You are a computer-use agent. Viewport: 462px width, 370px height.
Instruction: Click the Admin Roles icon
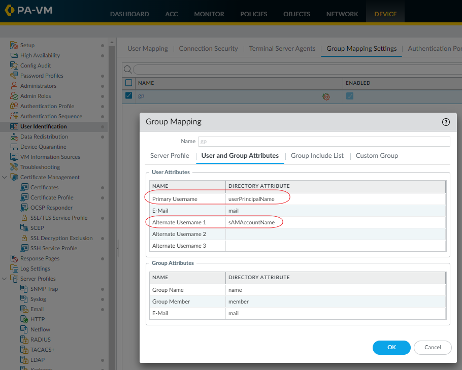pos(14,96)
